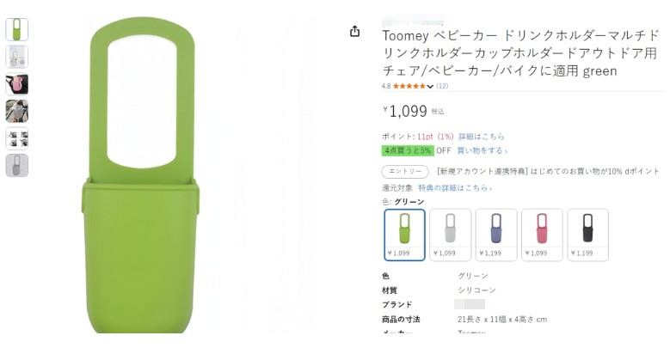Choose the green color swatch
Viewport: 670px width, 360px height.
point(404,235)
